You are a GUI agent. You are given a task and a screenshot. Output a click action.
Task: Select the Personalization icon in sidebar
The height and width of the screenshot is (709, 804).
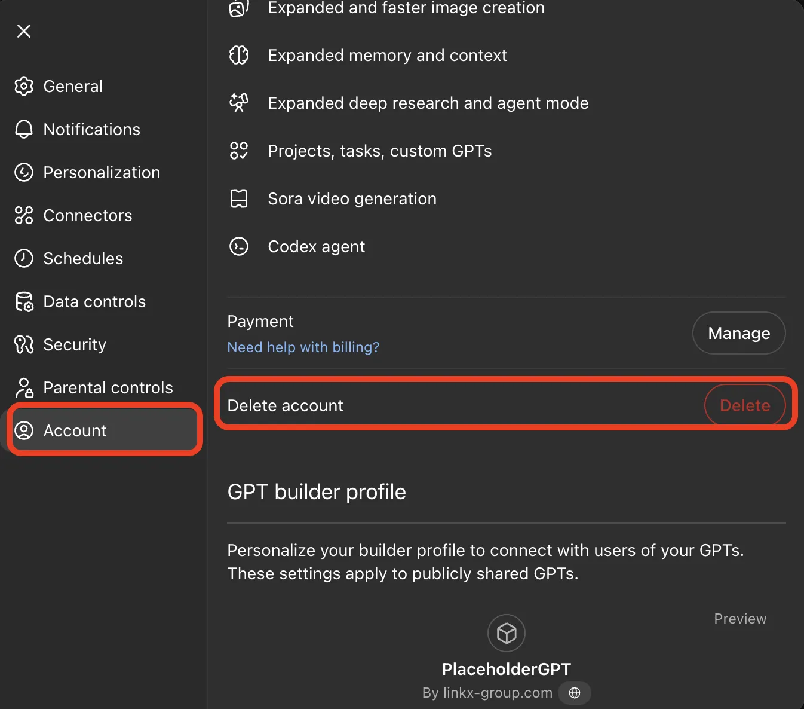[24, 172]
